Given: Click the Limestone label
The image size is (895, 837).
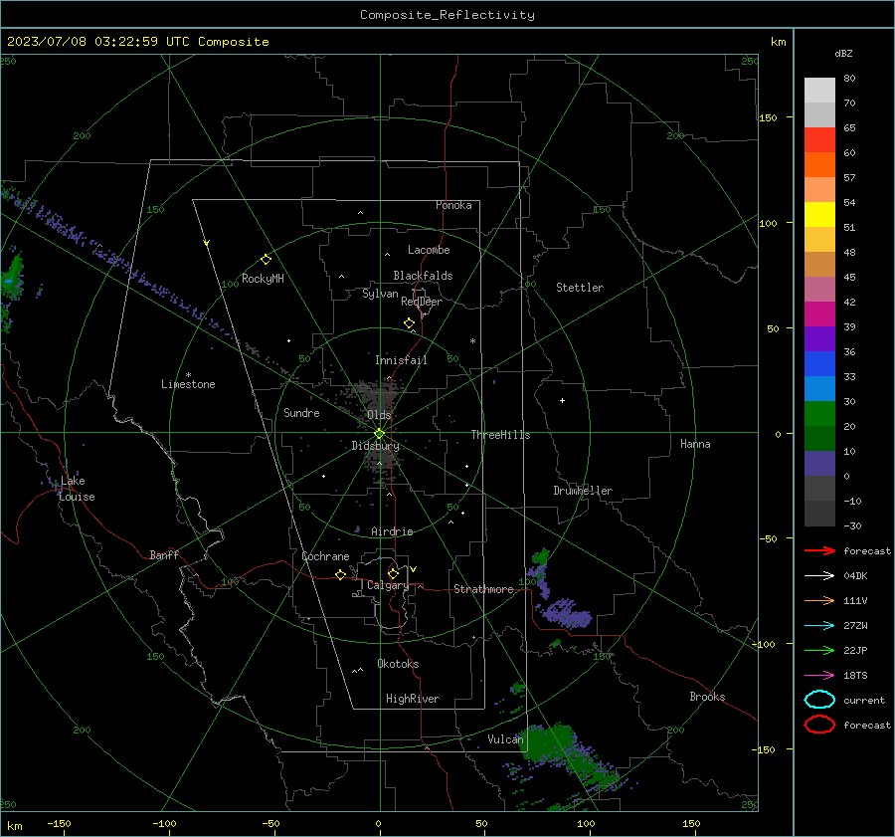Looking at the screenshot, I should tap(188, 384).
